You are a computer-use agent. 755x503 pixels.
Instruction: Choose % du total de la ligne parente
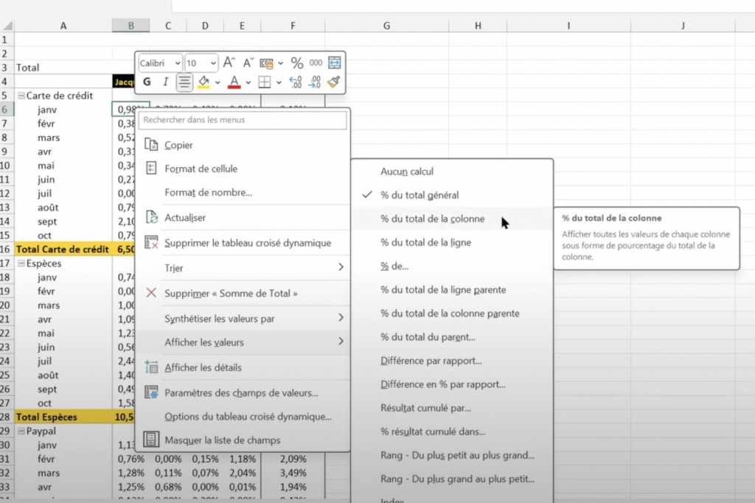452,289
